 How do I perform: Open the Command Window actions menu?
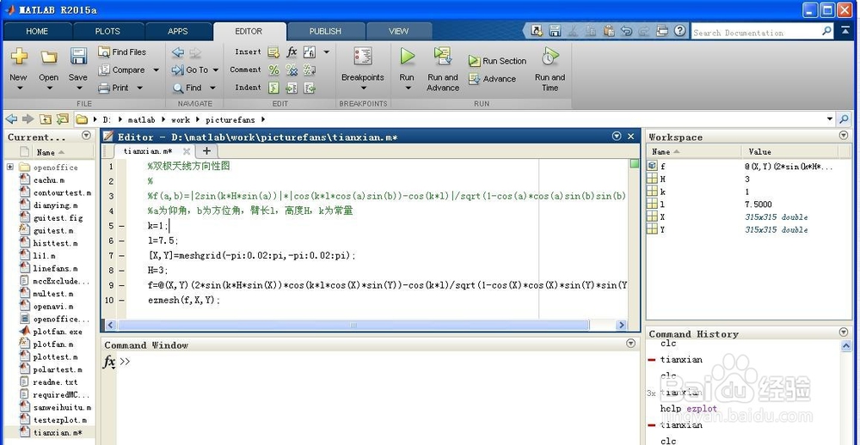pyautogui.click(x=630, y=344)
